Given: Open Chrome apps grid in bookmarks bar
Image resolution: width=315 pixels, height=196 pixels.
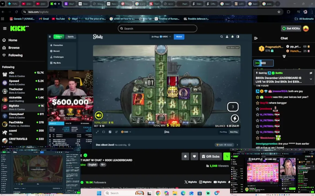Looking at the screenshot, I should pyautogui.click(x=3, y=19).
